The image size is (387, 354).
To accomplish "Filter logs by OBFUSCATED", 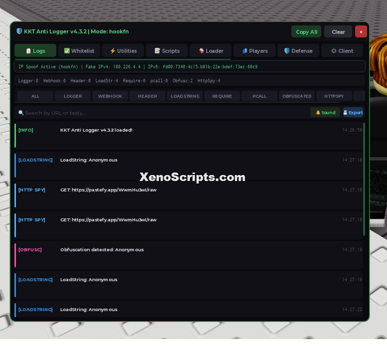I will tap(297, 96).
